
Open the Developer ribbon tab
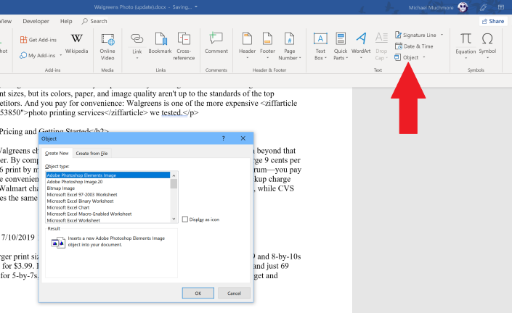(36, 21)
